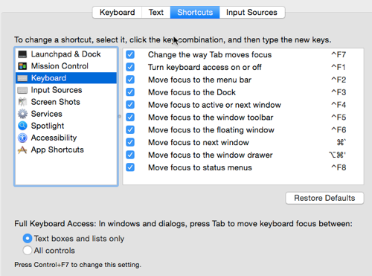This screenshot has height=276, width=372.
Task: Select Spotlight in the sidebar list
Action: tap(66, 126)
